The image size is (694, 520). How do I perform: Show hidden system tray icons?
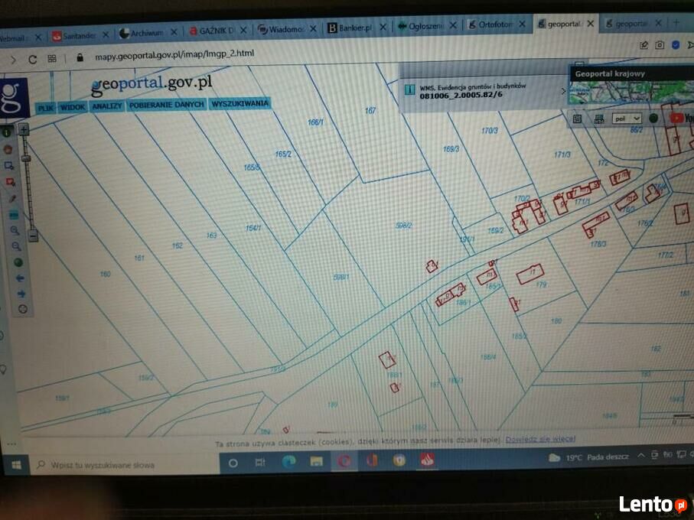pos(640,455)
